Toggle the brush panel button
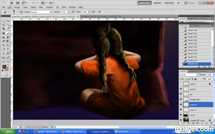Viewport: 215px width, 134px height. tap(21, 12)
